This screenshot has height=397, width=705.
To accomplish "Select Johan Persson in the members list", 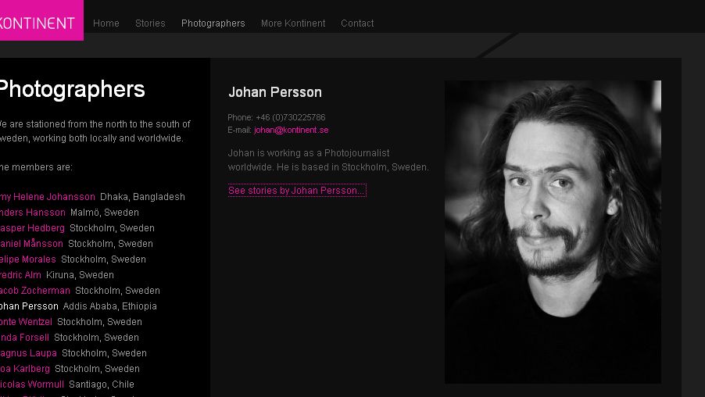I will pos(29,306).
